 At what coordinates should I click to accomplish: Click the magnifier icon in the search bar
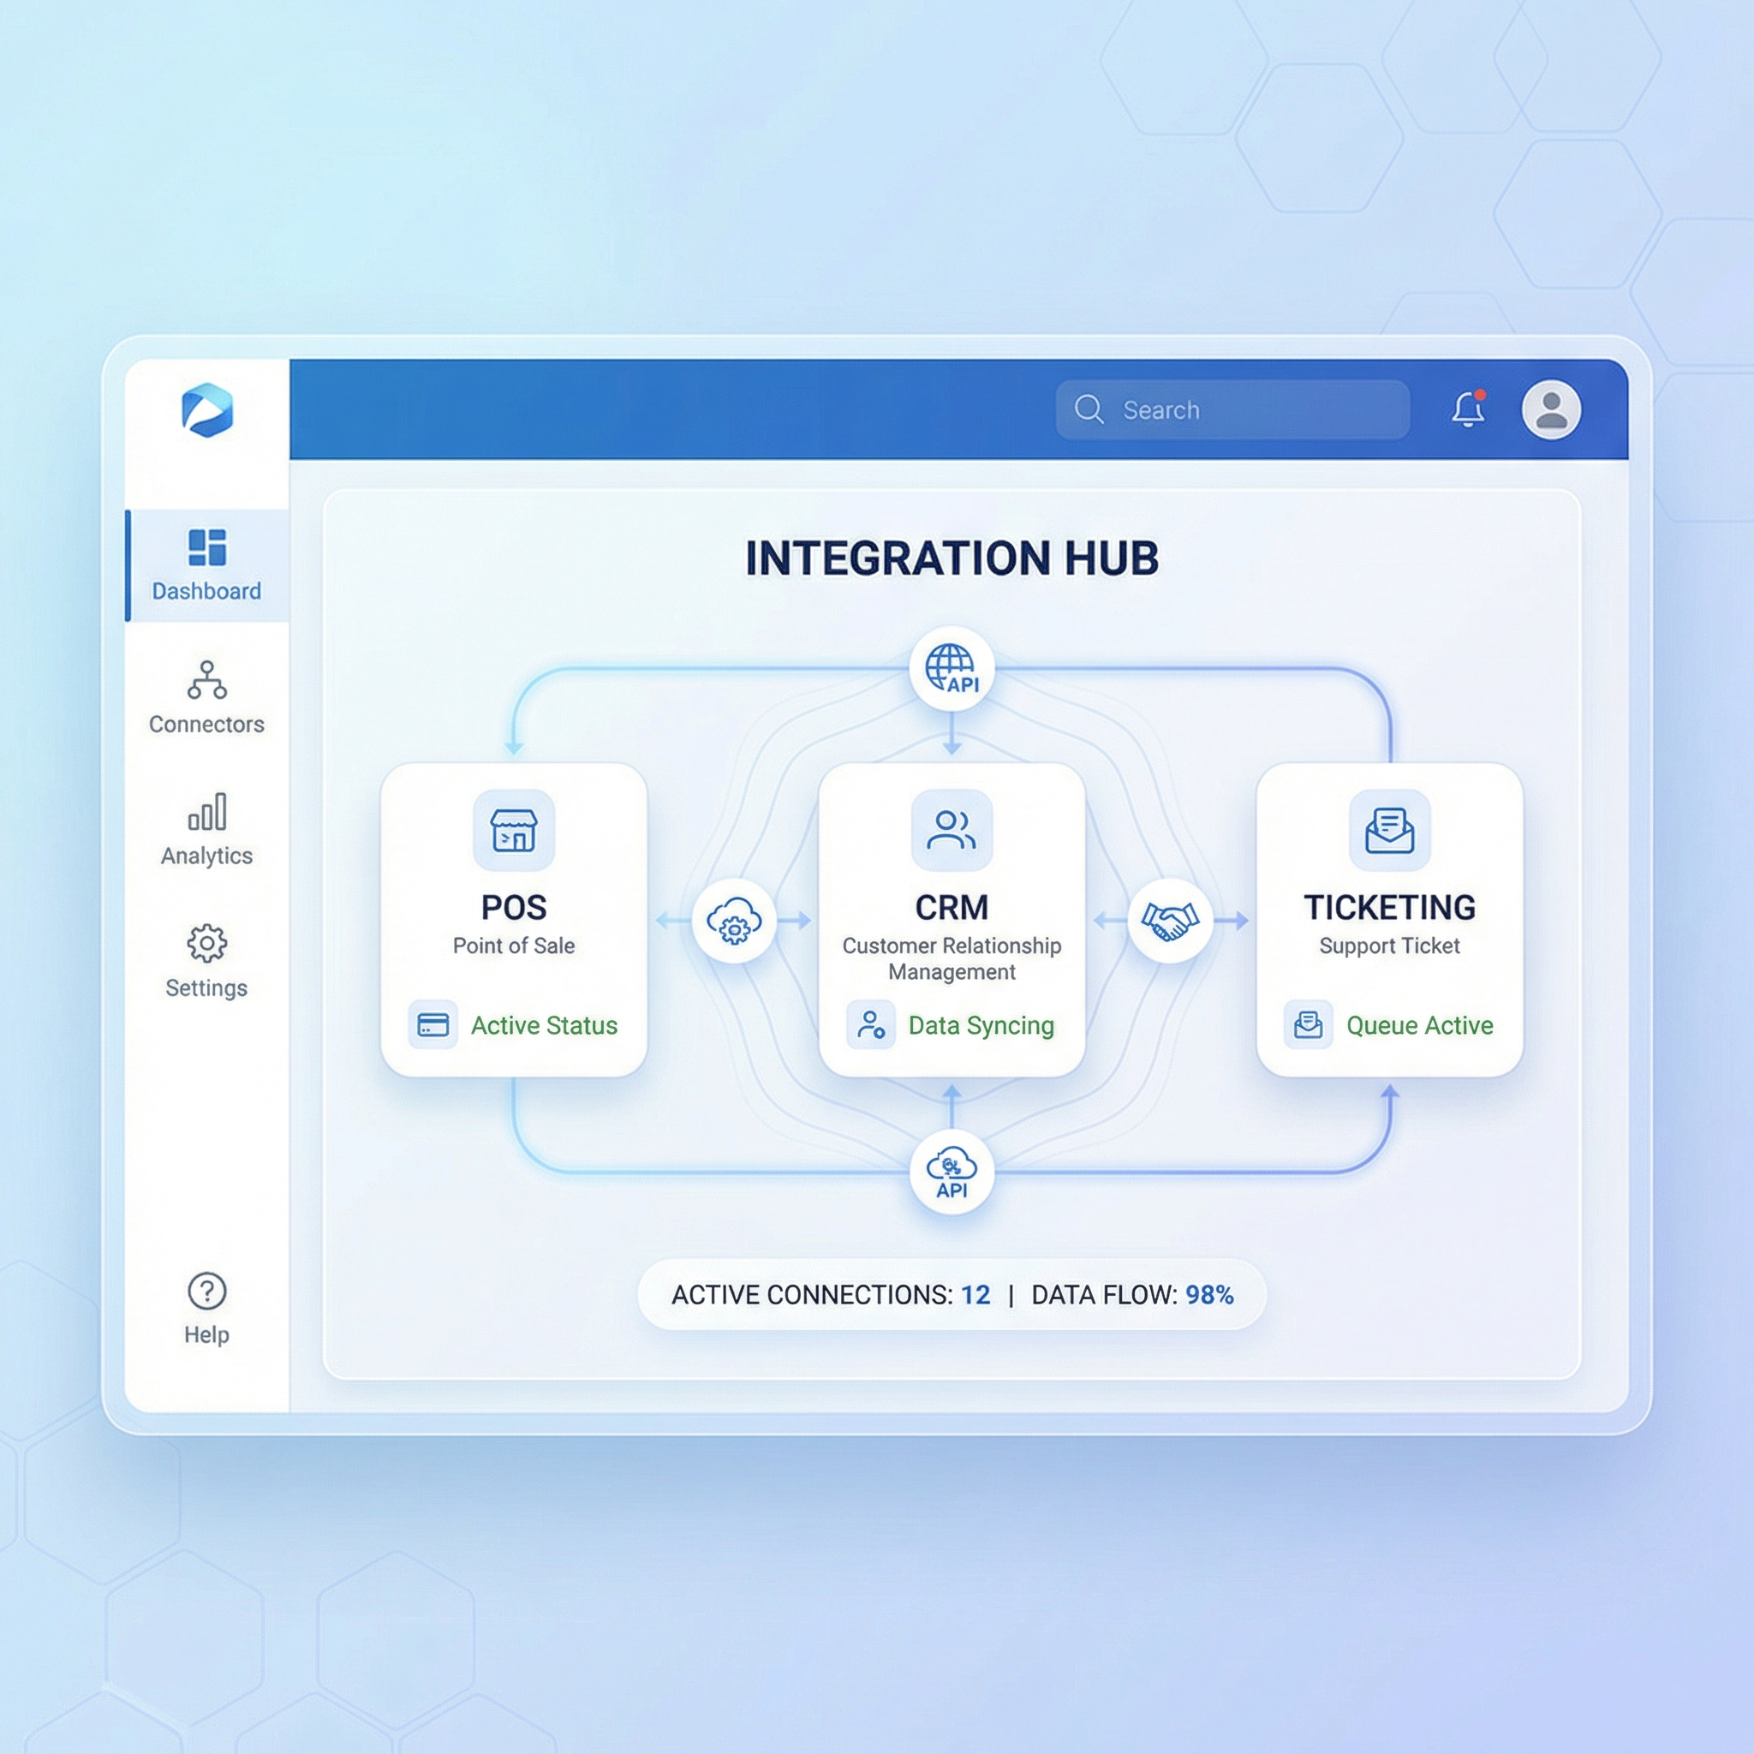point(1089,410)
